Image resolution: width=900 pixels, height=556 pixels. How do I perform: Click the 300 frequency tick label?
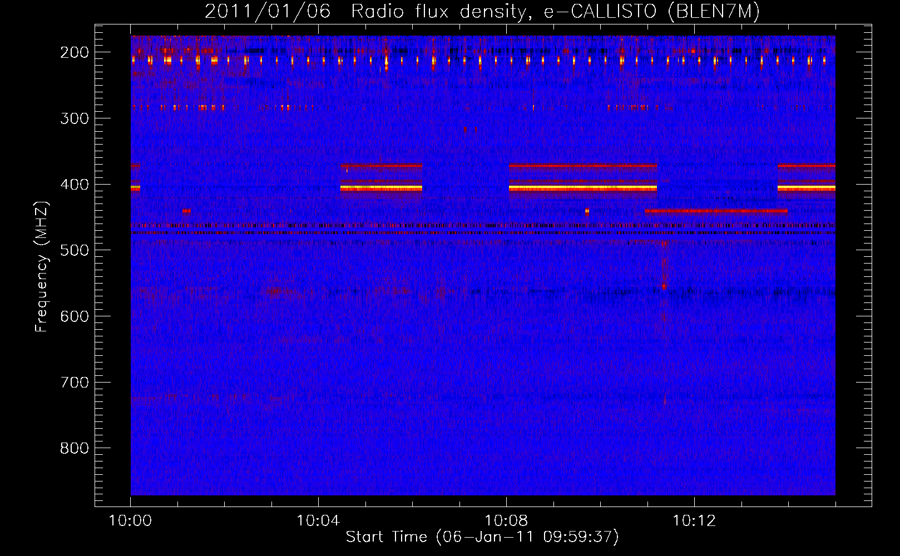(x=75, y=118)
